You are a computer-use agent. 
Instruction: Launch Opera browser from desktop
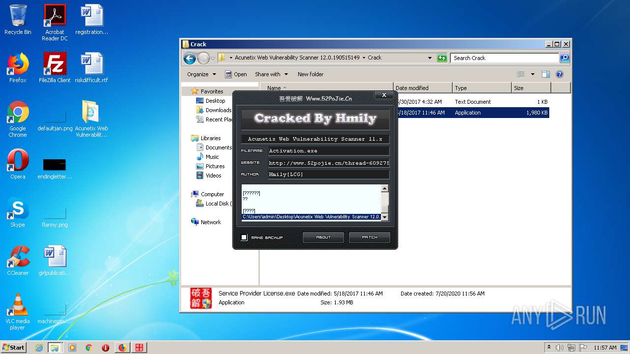click(x=18, y=164)
